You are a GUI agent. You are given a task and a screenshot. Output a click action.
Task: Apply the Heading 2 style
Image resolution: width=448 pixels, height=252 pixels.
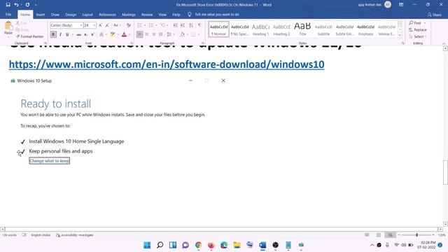[x=281, y=29]
